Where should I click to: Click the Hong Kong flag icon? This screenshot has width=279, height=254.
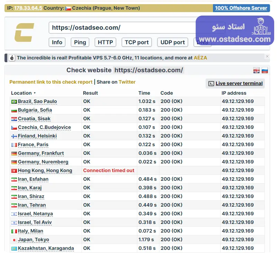[x=14, y=171]
